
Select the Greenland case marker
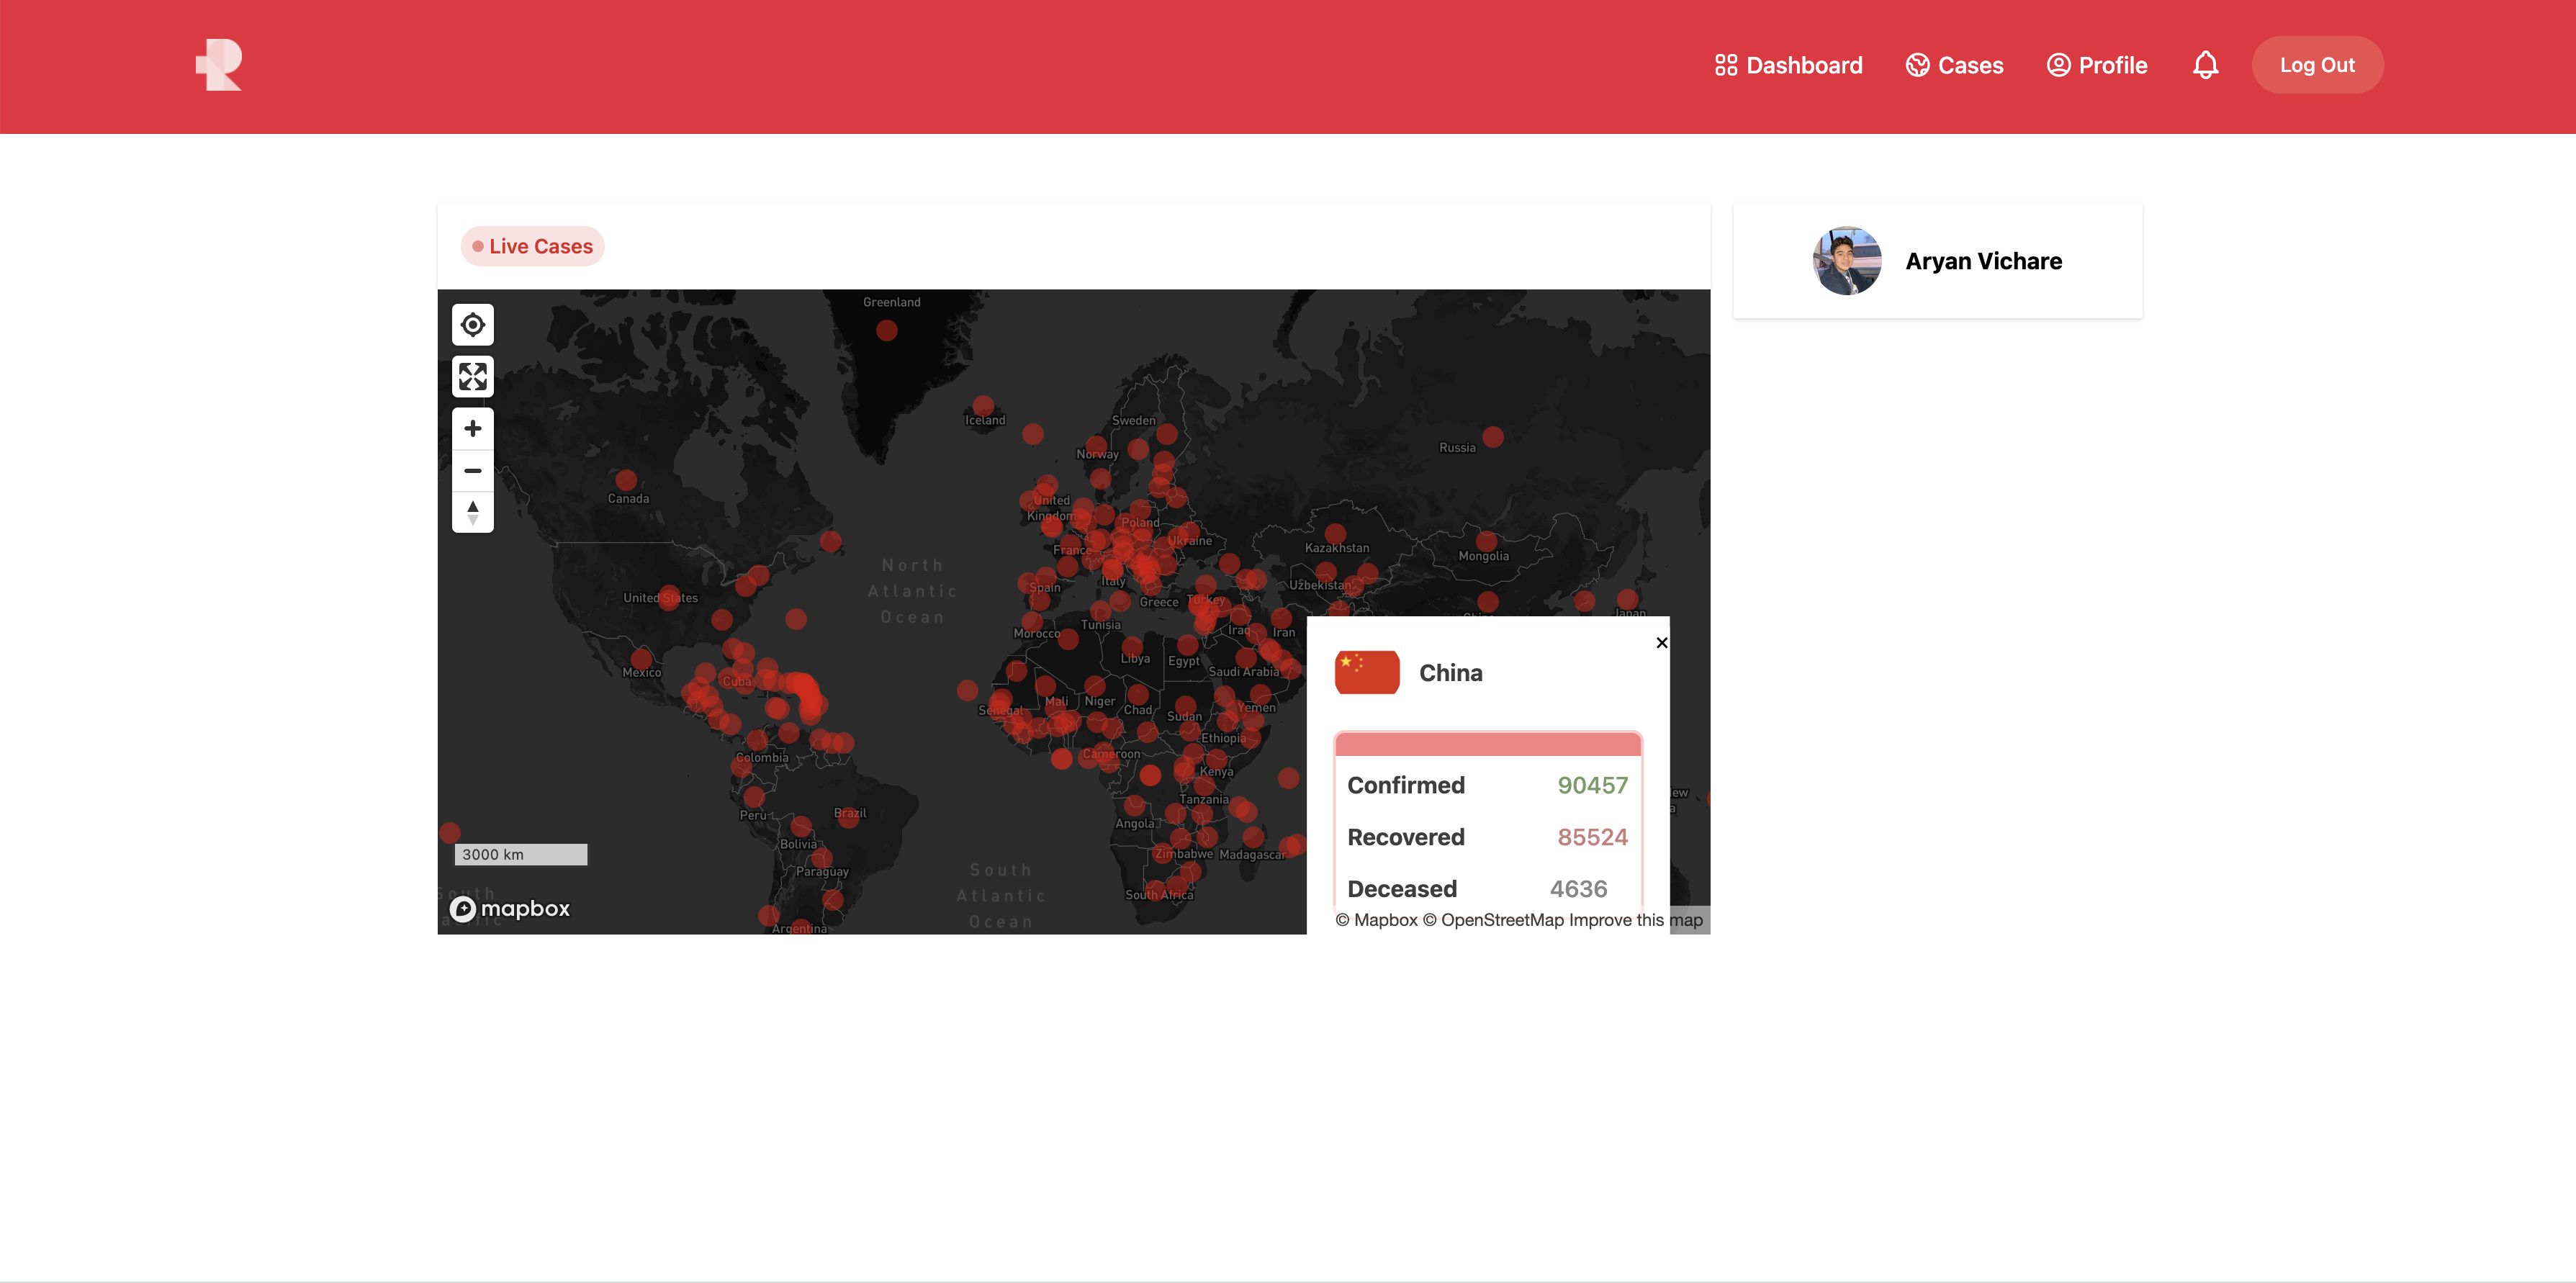click(886, 331)
